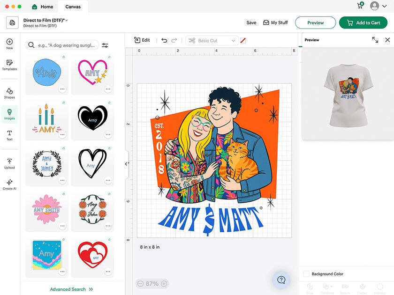This screenshot has width=394, height=295.
Task: Open the Templates panel
Action: [9, 65]
